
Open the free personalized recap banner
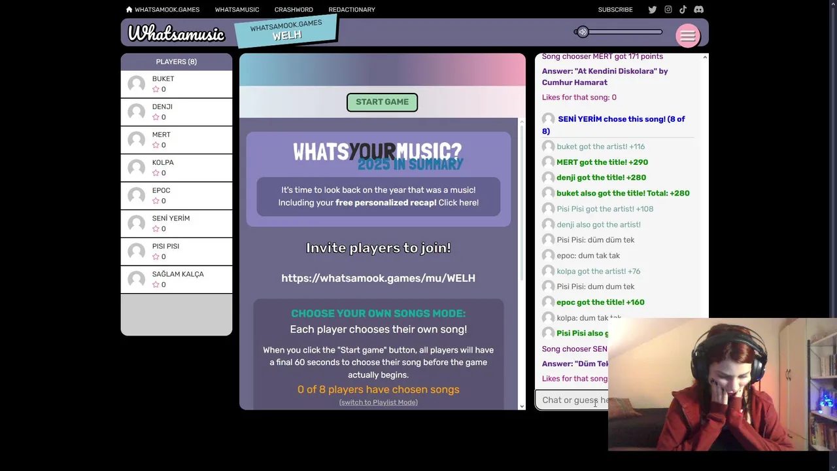(x=379, y=196)
